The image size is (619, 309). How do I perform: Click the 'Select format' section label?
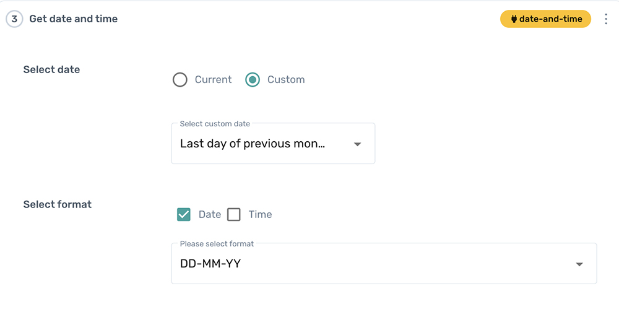point(57,204)
